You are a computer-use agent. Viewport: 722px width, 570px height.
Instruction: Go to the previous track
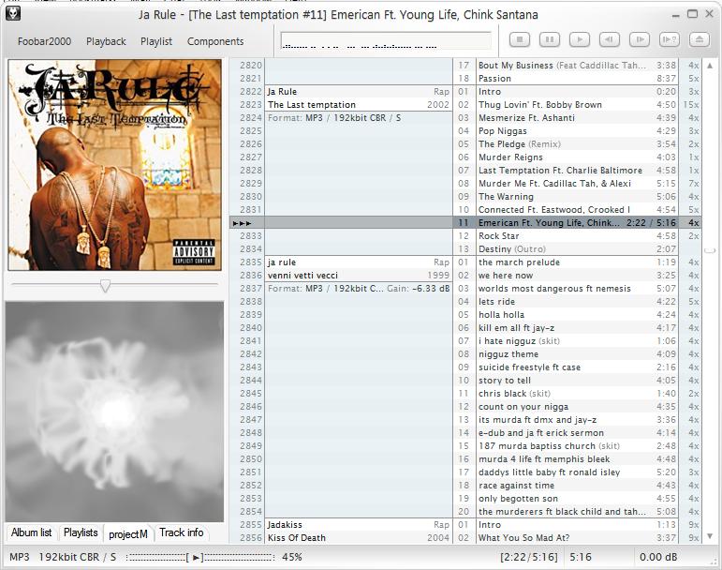[610, 39]
